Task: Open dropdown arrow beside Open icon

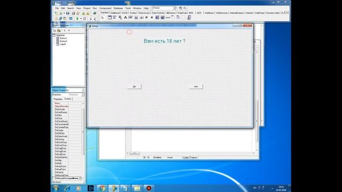Action: pos(64,13)
